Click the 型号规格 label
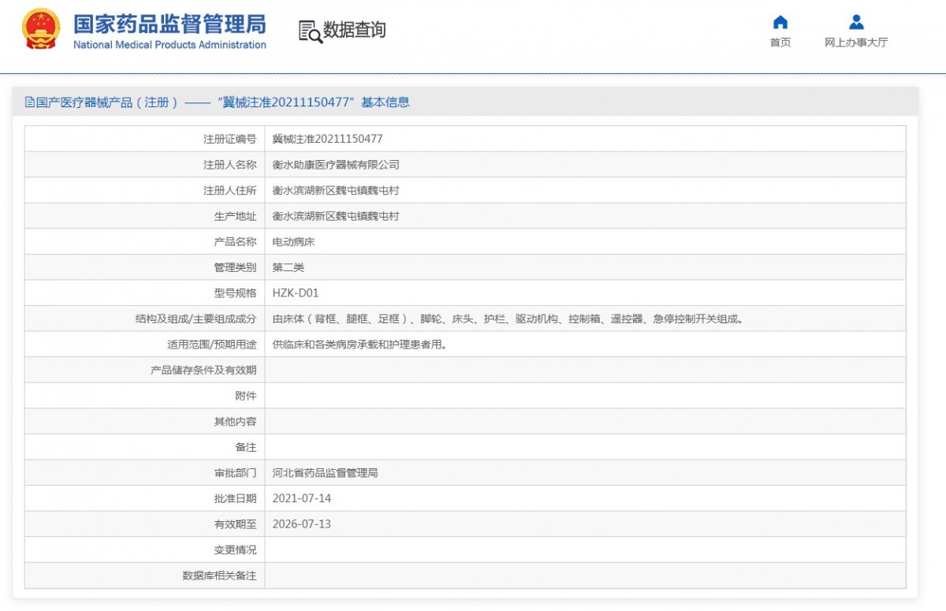Screen dimensions: 946x611 [235, 293]
